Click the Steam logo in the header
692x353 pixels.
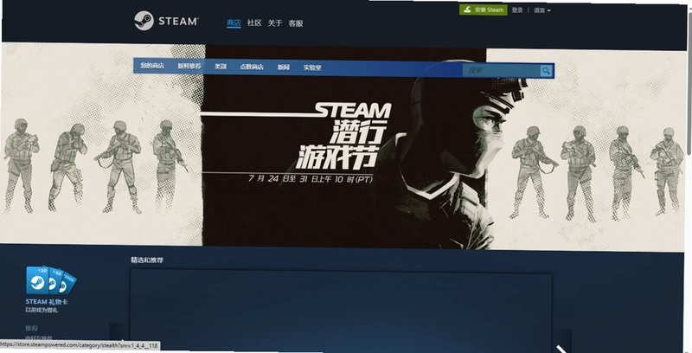(166, 21)
